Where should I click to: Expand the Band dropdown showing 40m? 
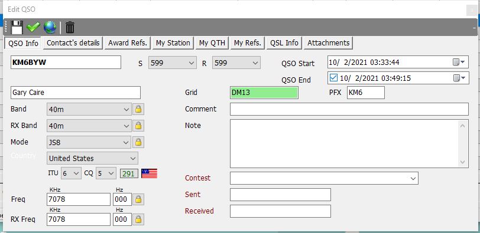tap(89, 109)
